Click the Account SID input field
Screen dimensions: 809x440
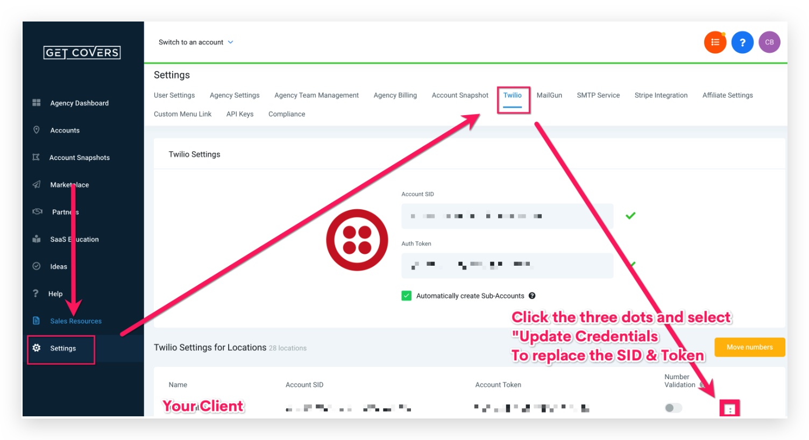click(x=507, y=216)
